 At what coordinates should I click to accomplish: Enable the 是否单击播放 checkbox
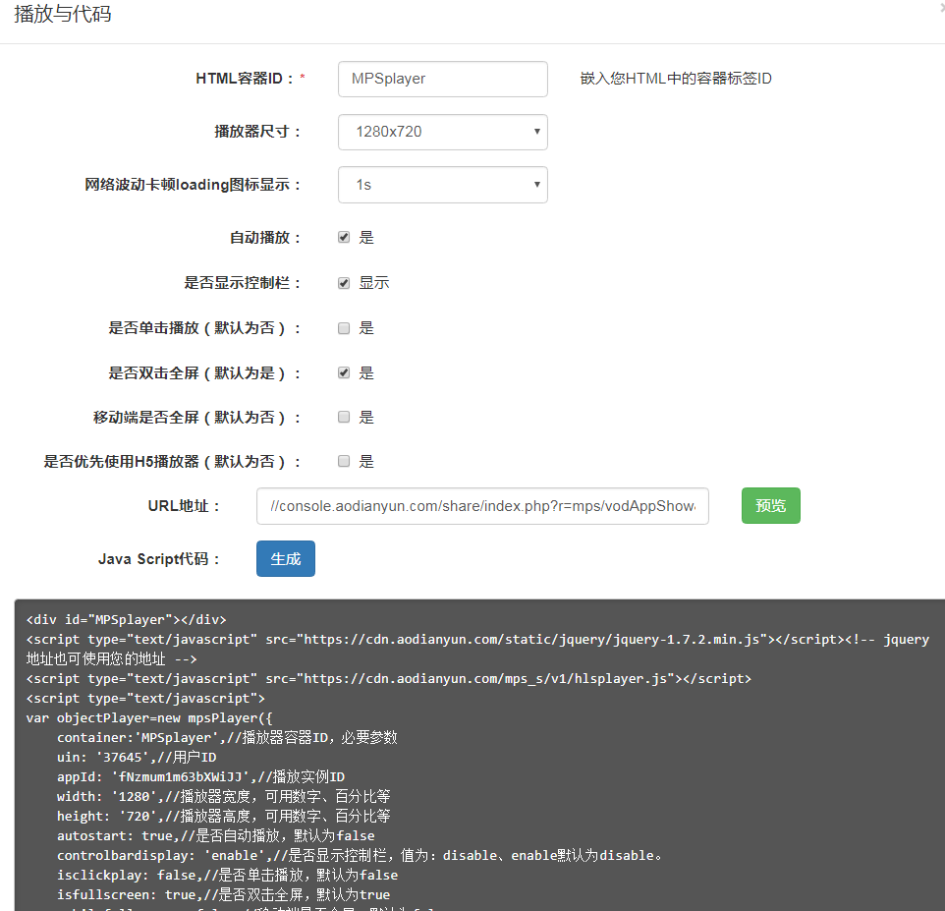click(x=344, y=328)
